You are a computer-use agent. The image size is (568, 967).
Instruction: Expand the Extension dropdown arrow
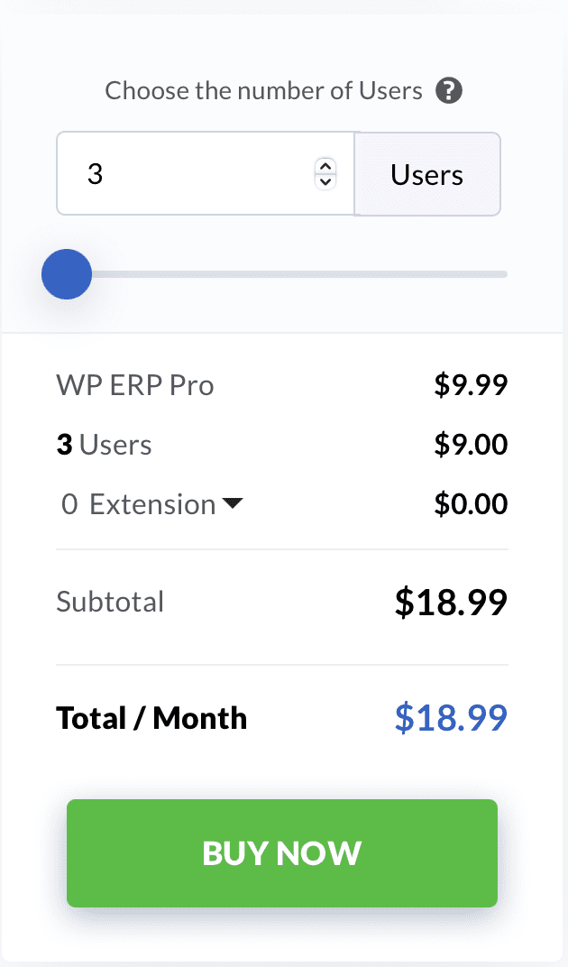coord(233,503)
